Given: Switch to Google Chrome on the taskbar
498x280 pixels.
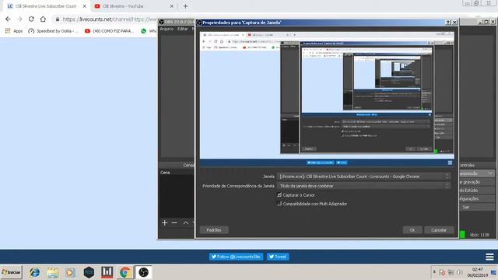Looking at the screenshot, I should tap(125, 272).
